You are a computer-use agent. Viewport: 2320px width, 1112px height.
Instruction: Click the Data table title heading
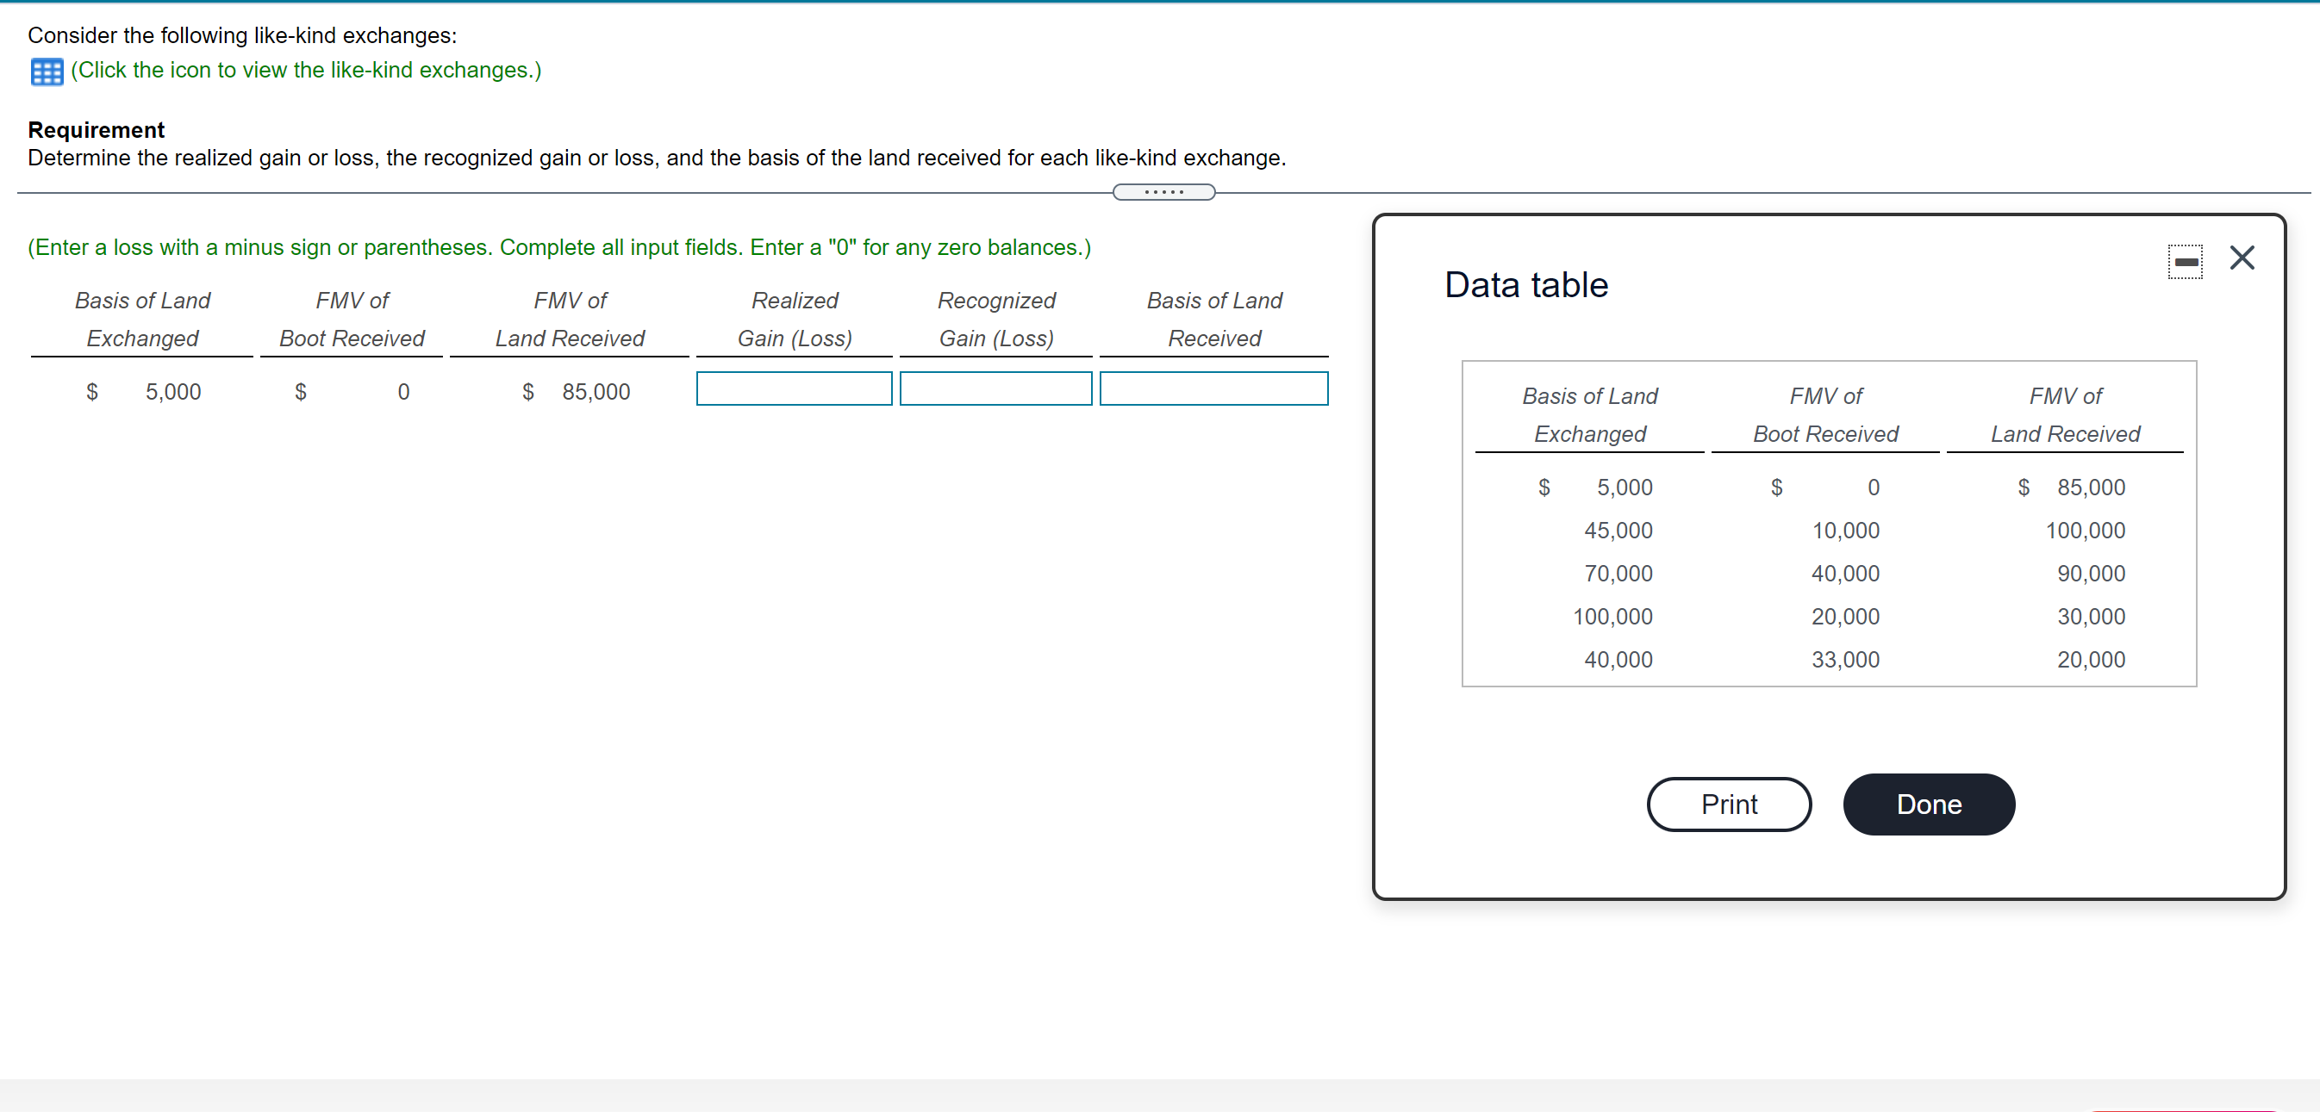click(x=1525, y=284)
